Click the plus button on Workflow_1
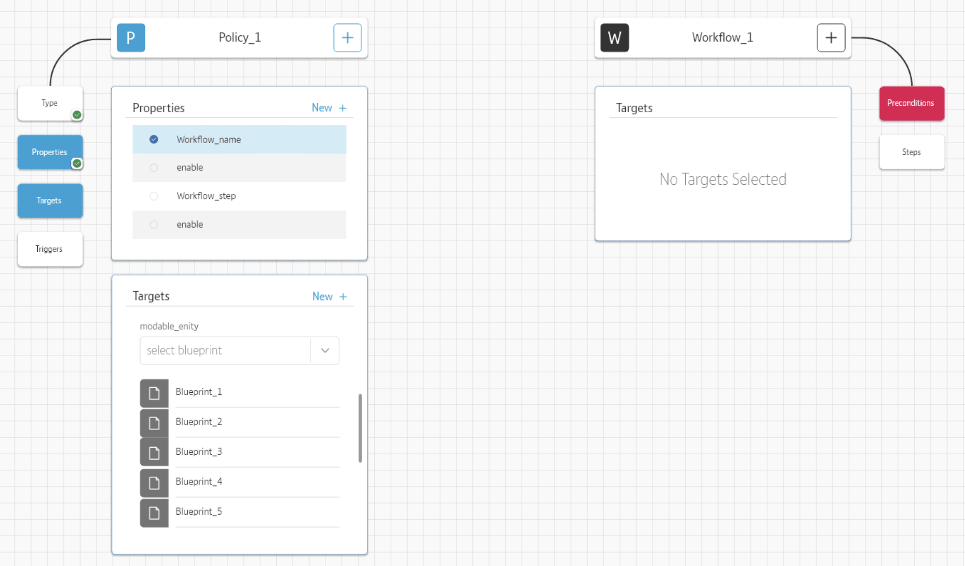The width and height of the screenshot is (965, 566). [831, 38]
